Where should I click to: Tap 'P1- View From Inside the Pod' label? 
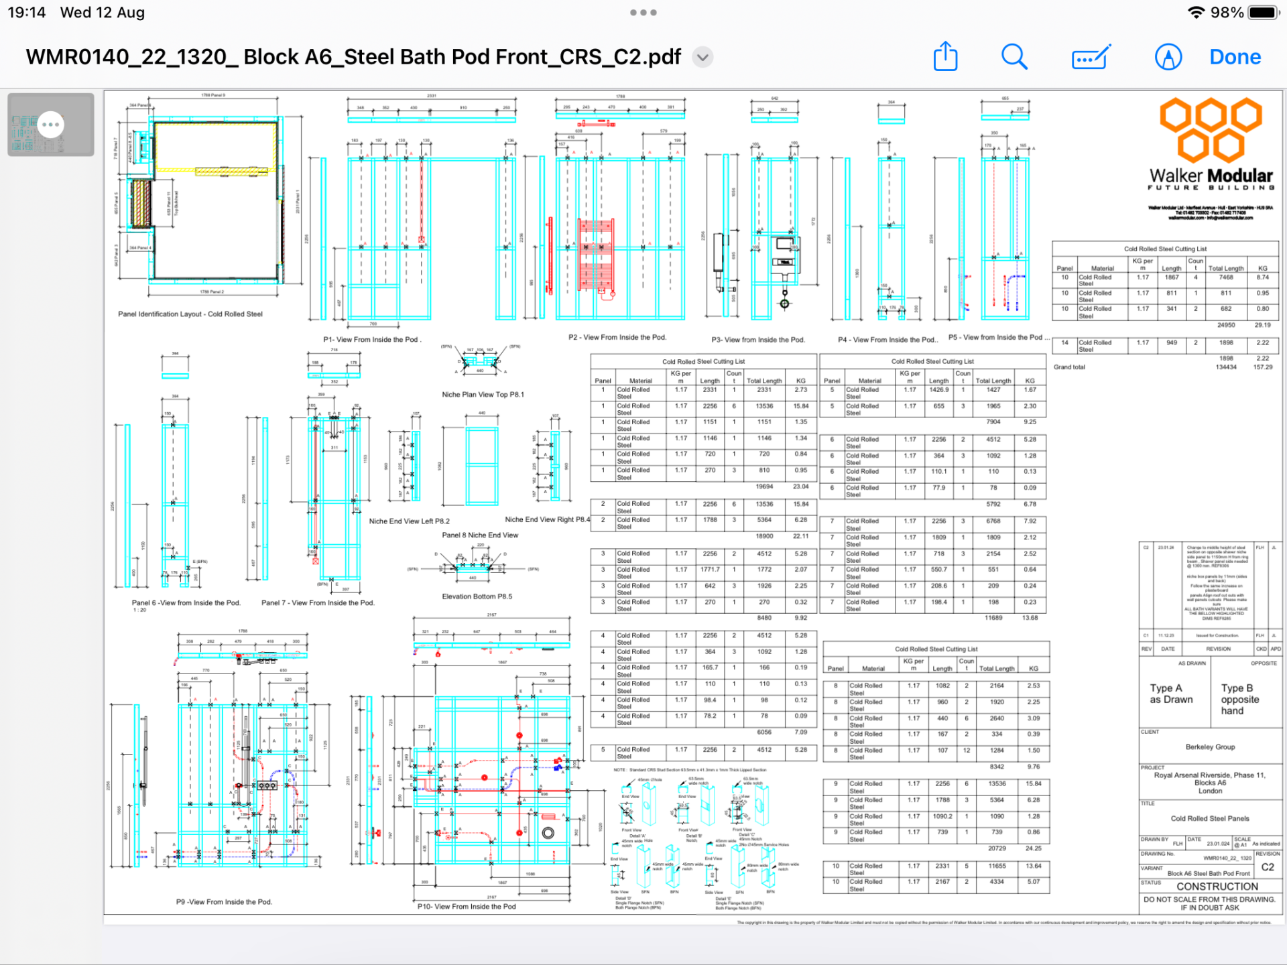372,340
